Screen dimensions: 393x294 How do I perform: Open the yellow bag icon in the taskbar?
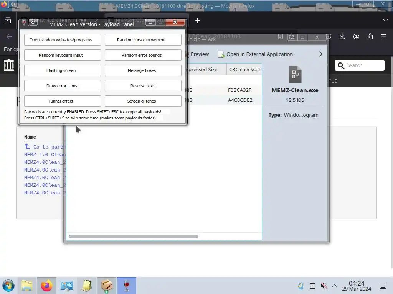(87, 286)
